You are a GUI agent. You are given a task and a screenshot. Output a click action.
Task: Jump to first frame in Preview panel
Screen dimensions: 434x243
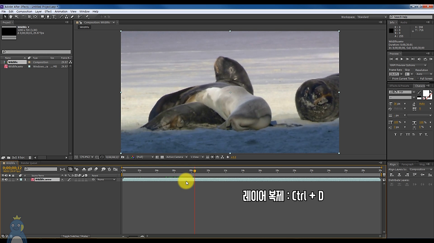[391, 59]
